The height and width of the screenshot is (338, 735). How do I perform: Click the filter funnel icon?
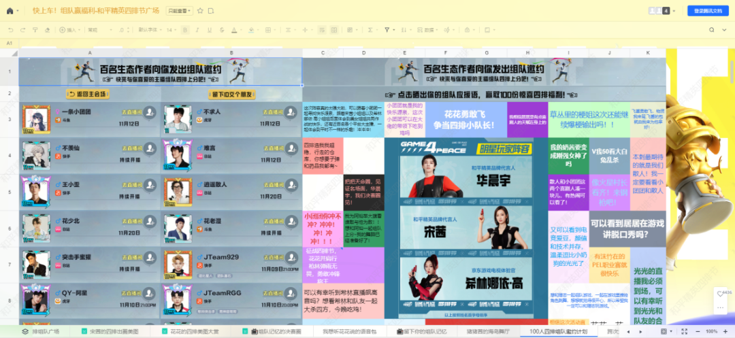[x=387, y=30]
